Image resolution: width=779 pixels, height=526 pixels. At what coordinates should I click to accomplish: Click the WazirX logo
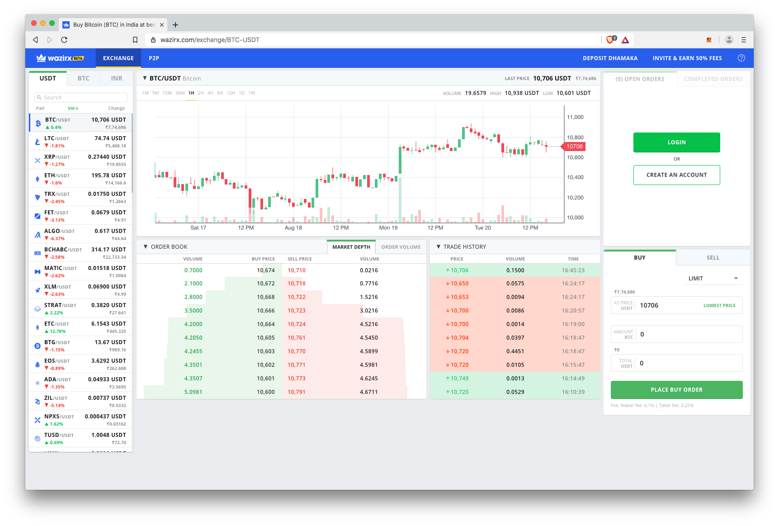[x=60, y=58]
